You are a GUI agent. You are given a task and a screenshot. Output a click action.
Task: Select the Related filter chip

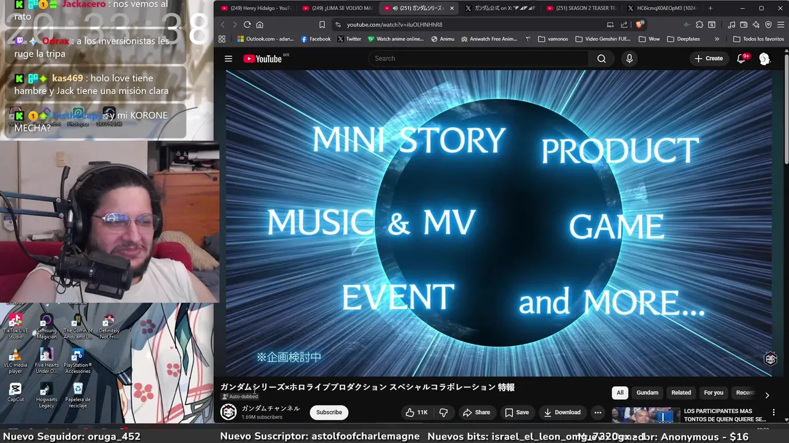coord(681,393)
